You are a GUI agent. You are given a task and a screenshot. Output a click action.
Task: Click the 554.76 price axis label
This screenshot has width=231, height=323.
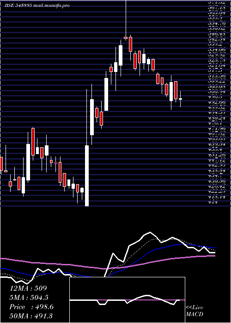tap(217, 23)
